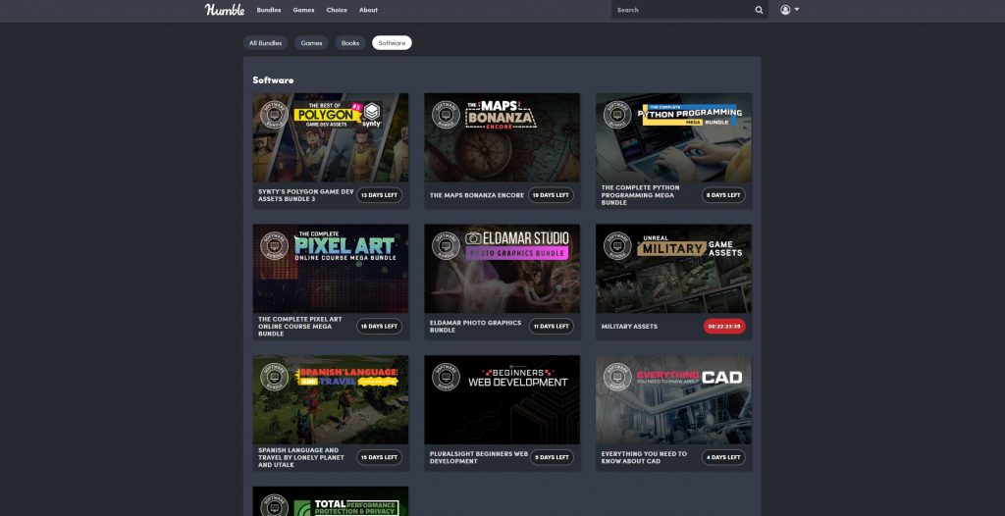Click Software Bundle badge on Spanish Language card
The width and height of the screenshot is (1005, 516).
tap(274, 377)
